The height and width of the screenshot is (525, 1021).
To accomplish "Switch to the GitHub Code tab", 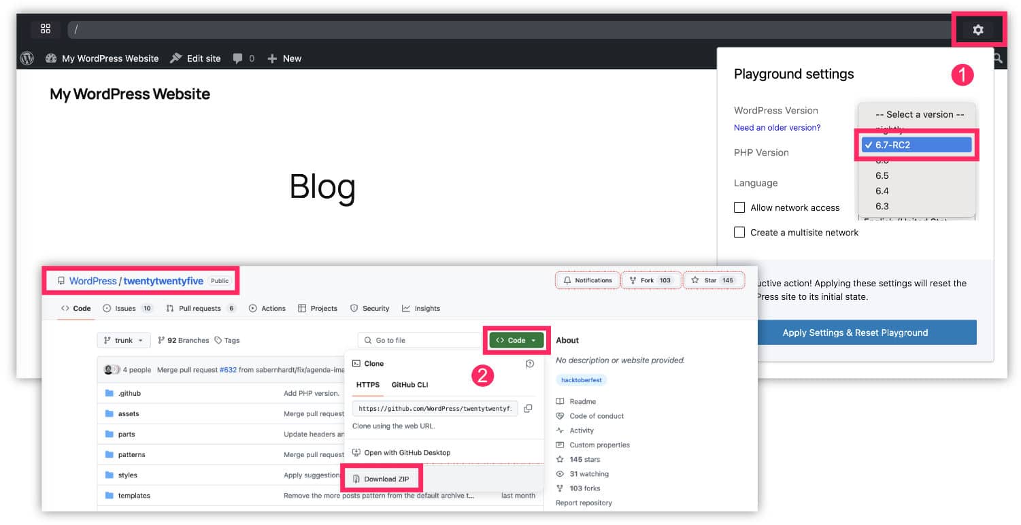I will (76, 309).
